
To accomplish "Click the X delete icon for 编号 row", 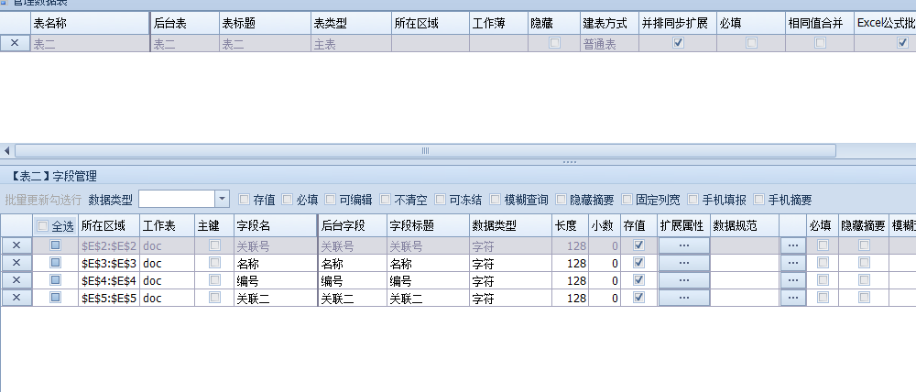I will point(16,280).
